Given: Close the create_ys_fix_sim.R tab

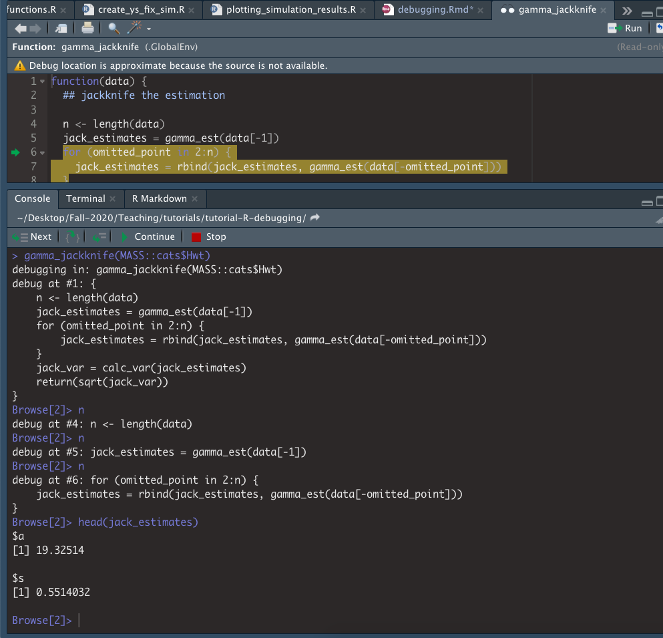Looking at the screenshot, I should (x=191, y=10).
